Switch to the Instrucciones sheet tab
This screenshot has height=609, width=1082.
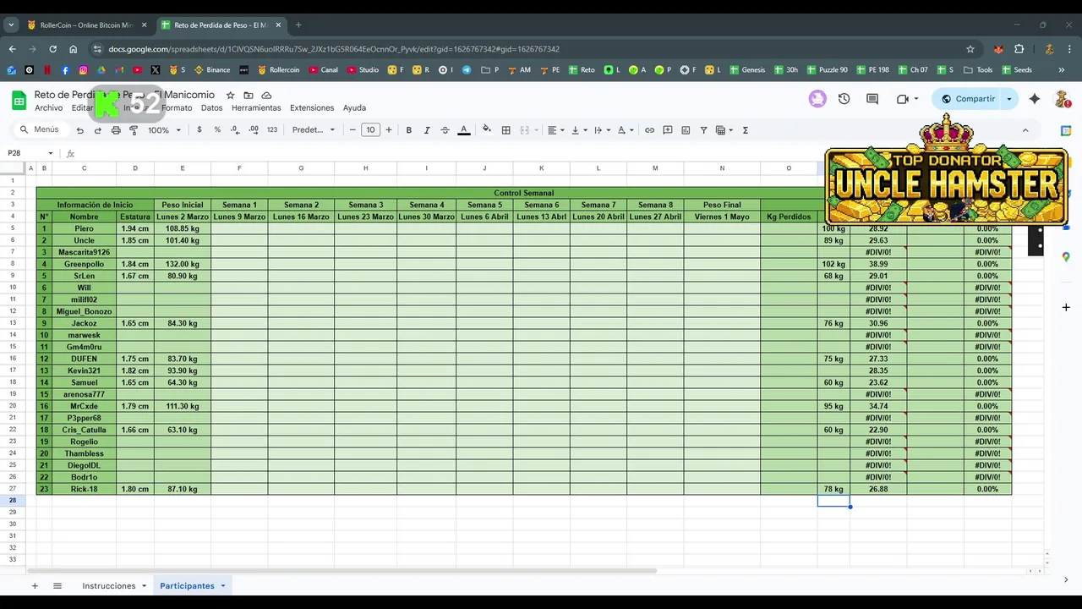[x=108, y=586]
